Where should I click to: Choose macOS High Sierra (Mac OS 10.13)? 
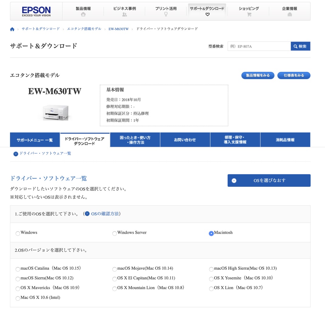pos(211,269)
